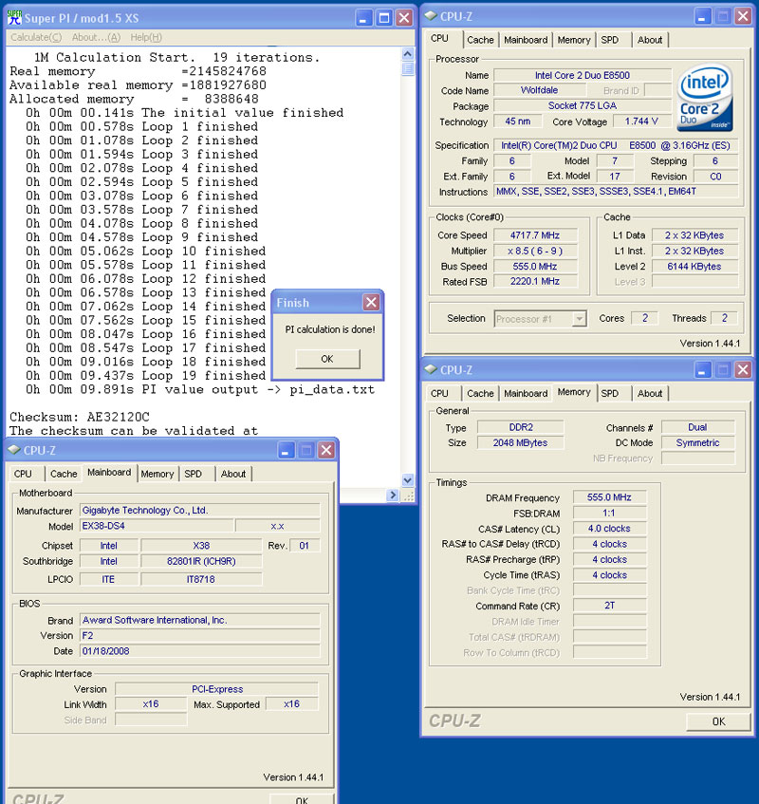Close the top CPU-Z processor window
Screen dimensions: 759x804
pos(743,16)
